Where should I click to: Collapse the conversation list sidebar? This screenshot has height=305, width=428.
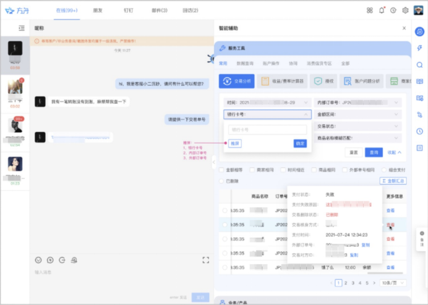(22, 28)
